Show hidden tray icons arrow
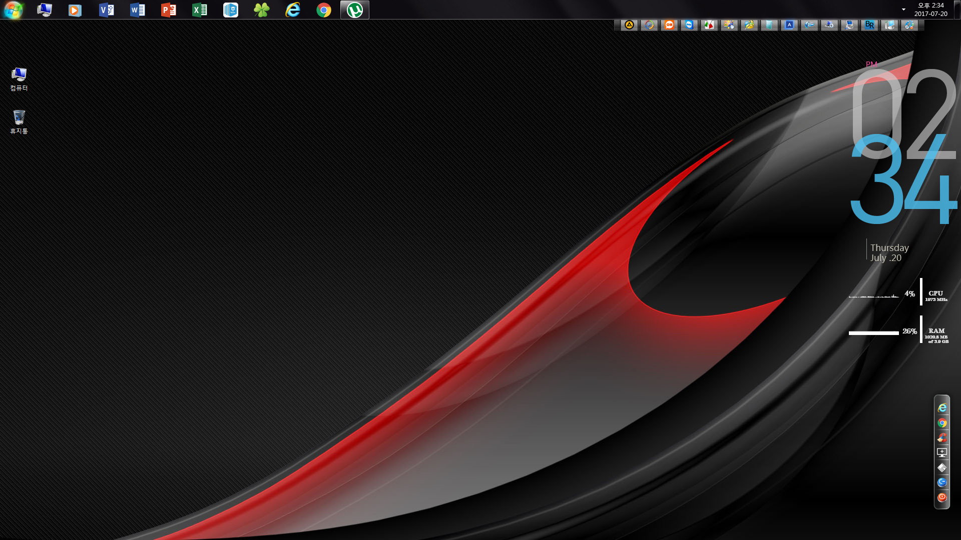 tap(903, 9)
